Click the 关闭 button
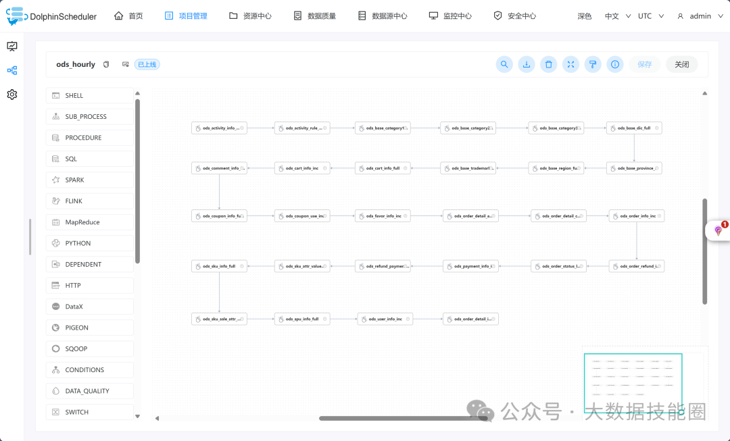The height and width of the screenshot is (441, 730). [x=681, y=64]
